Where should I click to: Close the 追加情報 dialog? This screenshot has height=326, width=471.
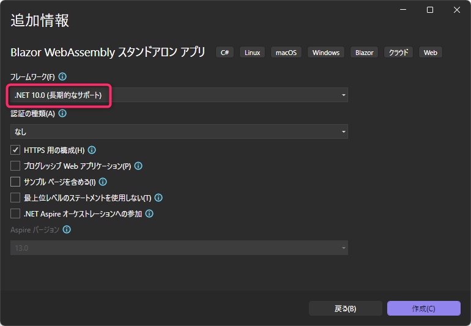tap(457, 10)
